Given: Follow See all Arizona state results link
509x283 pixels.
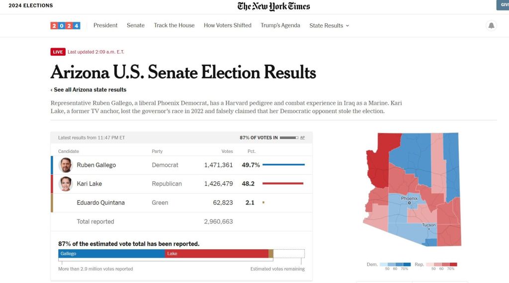Looking at the screenshot, I should pyautogui.click(x=88, y=90).
